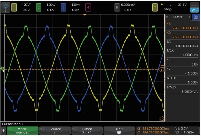Toggle channel 2 green badge

point(39,6)
